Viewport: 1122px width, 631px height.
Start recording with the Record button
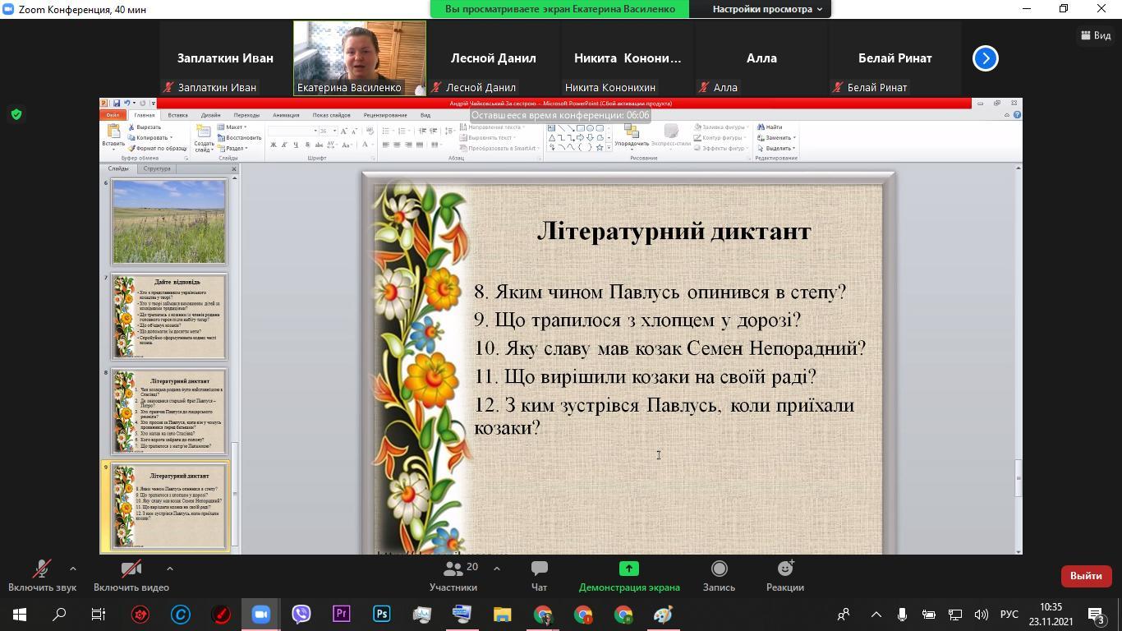pos(719,575)
